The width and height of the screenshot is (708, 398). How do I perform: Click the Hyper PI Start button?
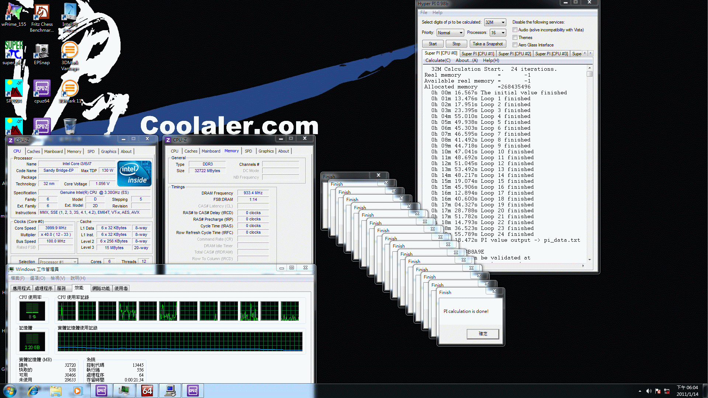click(433, 44)
